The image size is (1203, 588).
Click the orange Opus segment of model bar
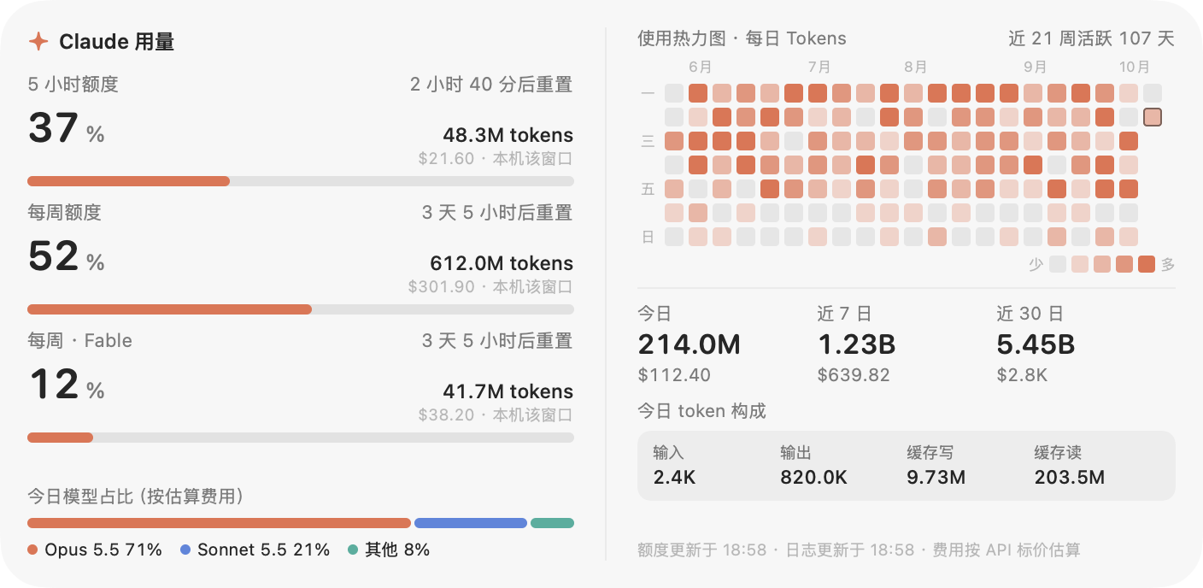click(220, 523)
